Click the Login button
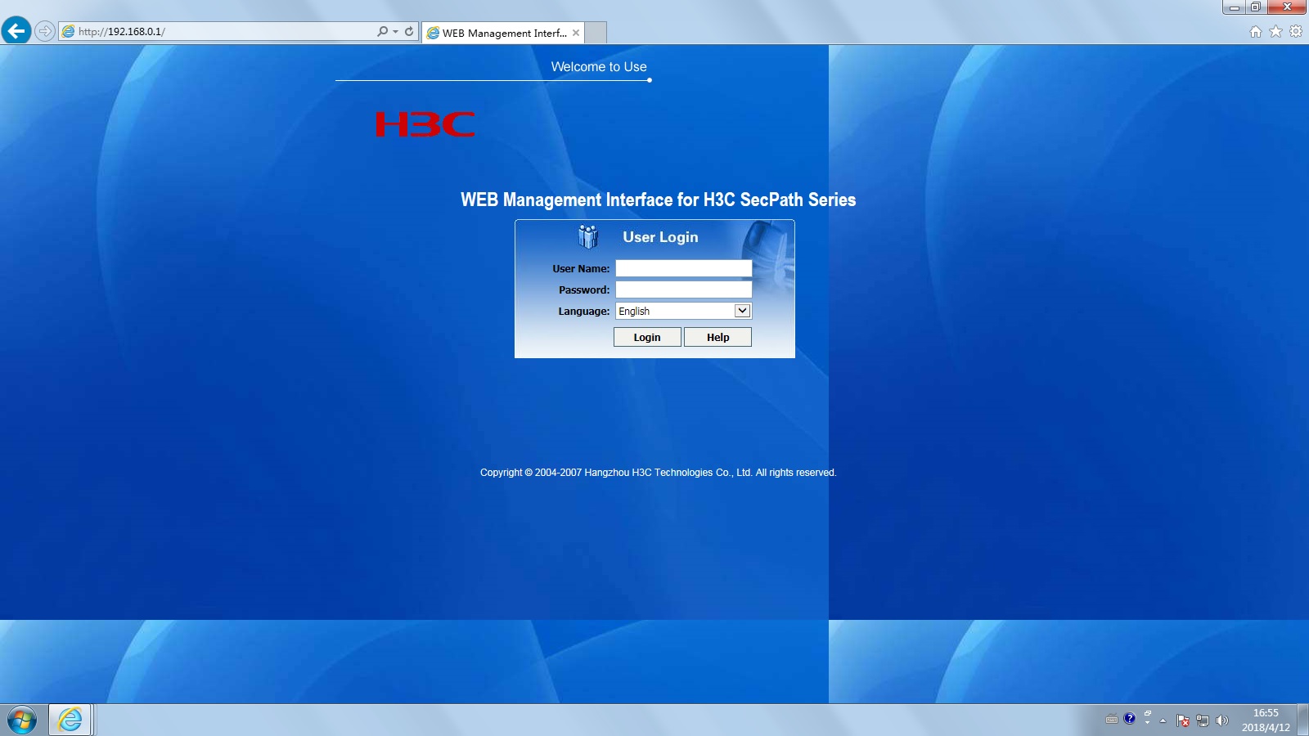The height and width of the screenshot is (736, 1309). [x=647, y=337]
